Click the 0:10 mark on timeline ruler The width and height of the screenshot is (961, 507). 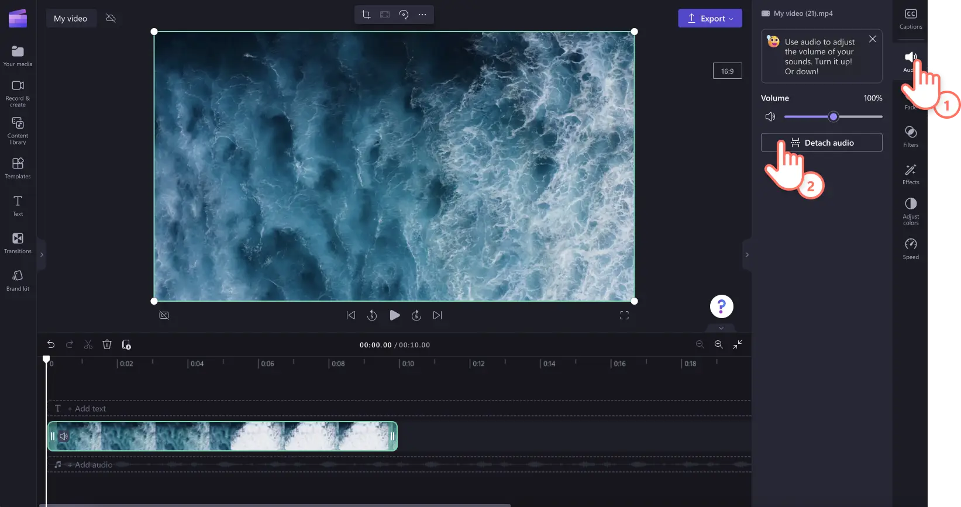(407, 364)
